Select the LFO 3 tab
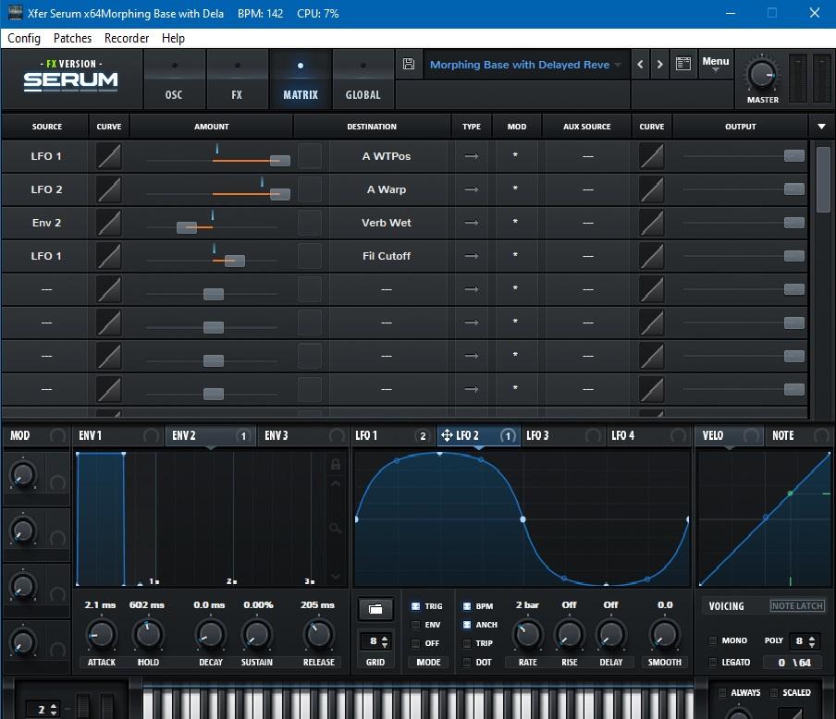 coord(563,435)
